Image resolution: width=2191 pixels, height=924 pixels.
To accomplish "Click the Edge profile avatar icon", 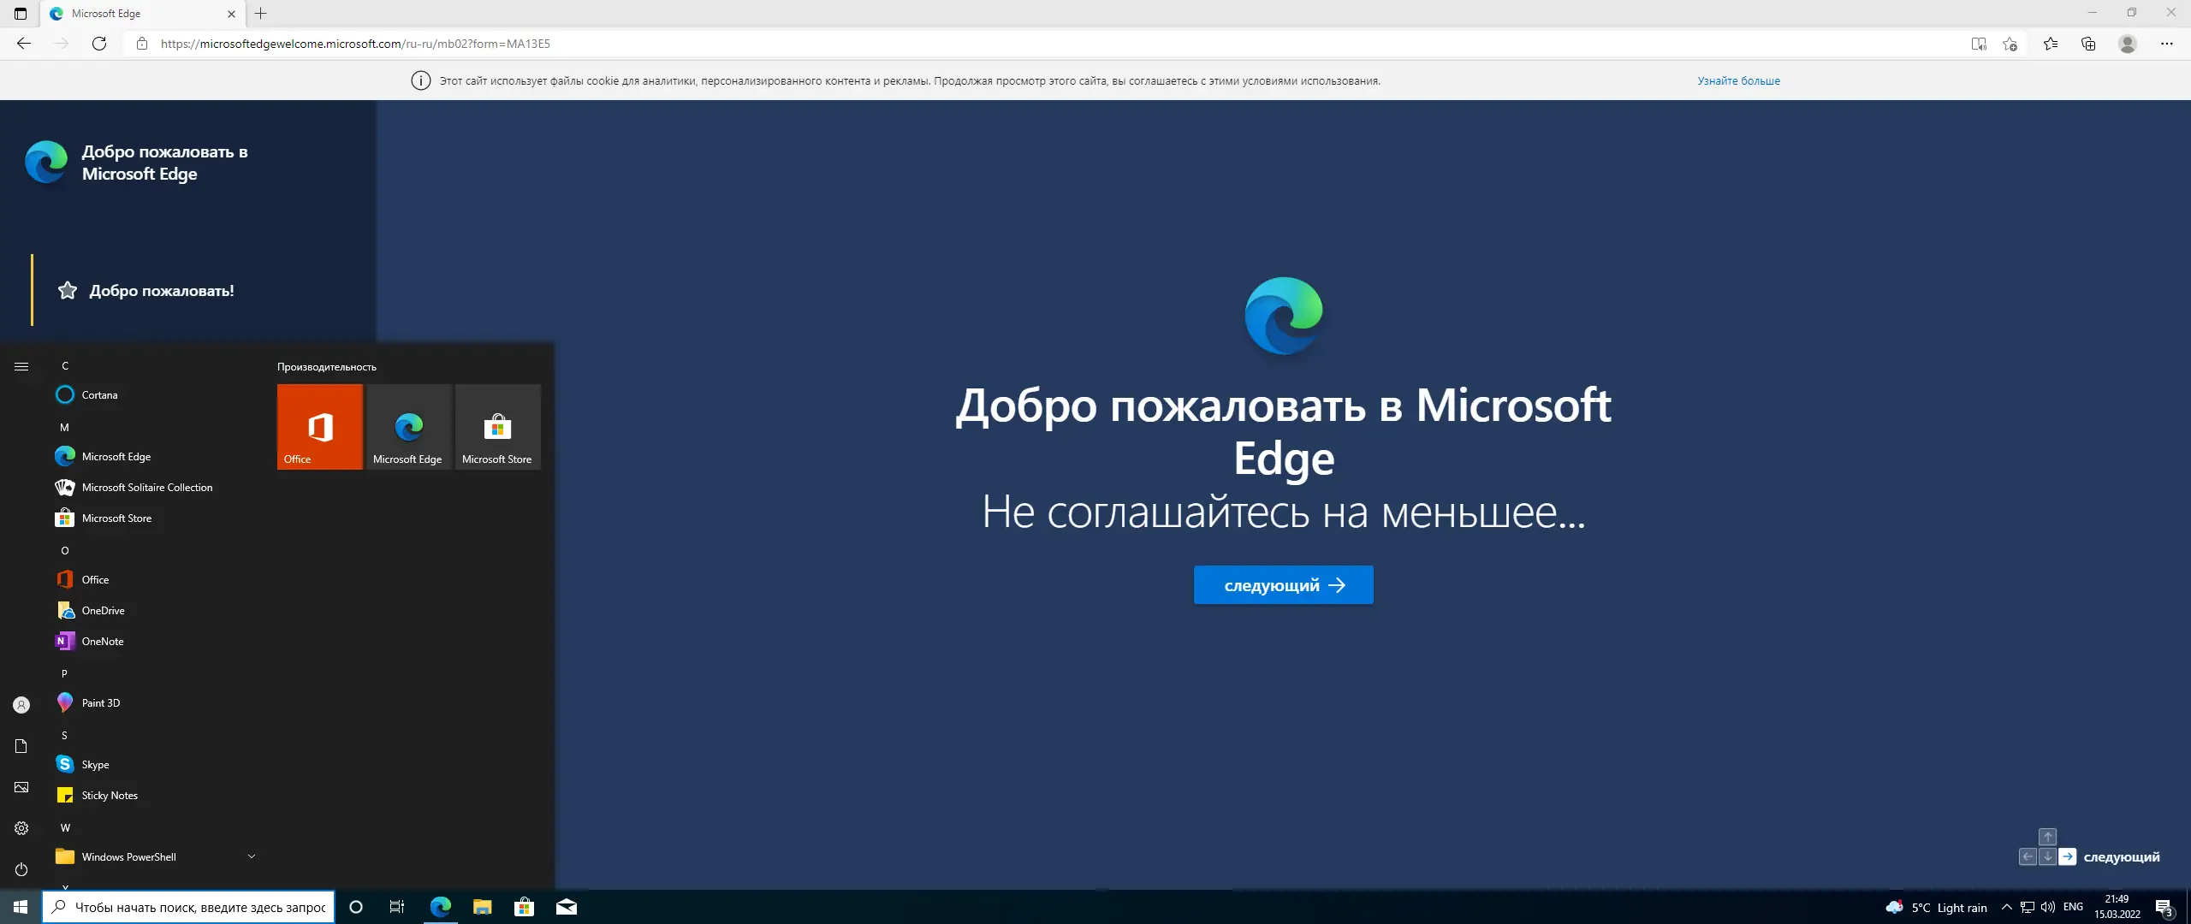I will coord(2127,44).
